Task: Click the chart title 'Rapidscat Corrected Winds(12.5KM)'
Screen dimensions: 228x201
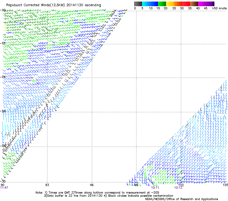Action: tap(35, 5)
